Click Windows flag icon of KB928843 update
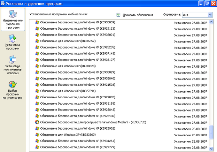 37,109
